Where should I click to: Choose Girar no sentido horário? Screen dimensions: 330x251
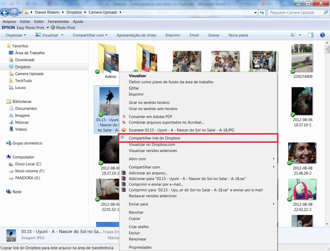[x=149, y=102]
